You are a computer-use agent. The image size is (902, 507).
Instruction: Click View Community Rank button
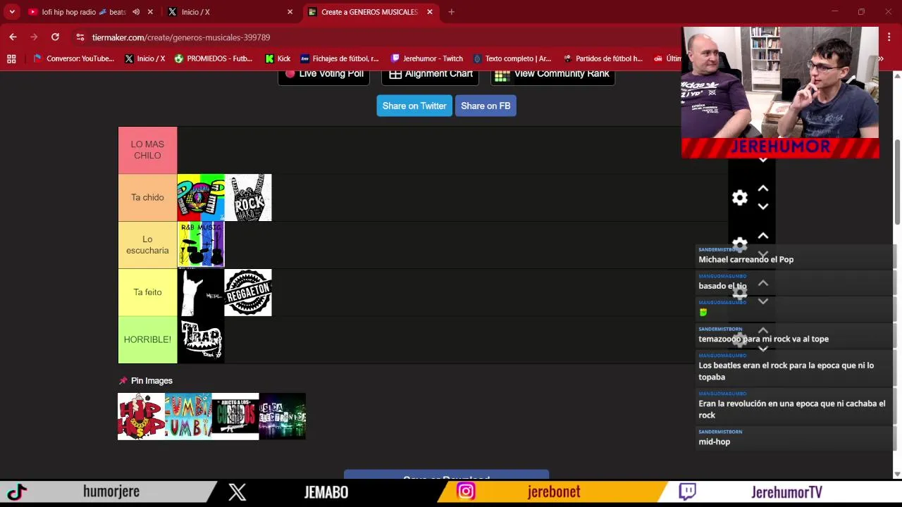pos(552,75)
